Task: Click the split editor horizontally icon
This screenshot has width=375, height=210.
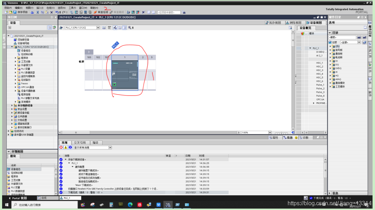Action: [149, 12]
